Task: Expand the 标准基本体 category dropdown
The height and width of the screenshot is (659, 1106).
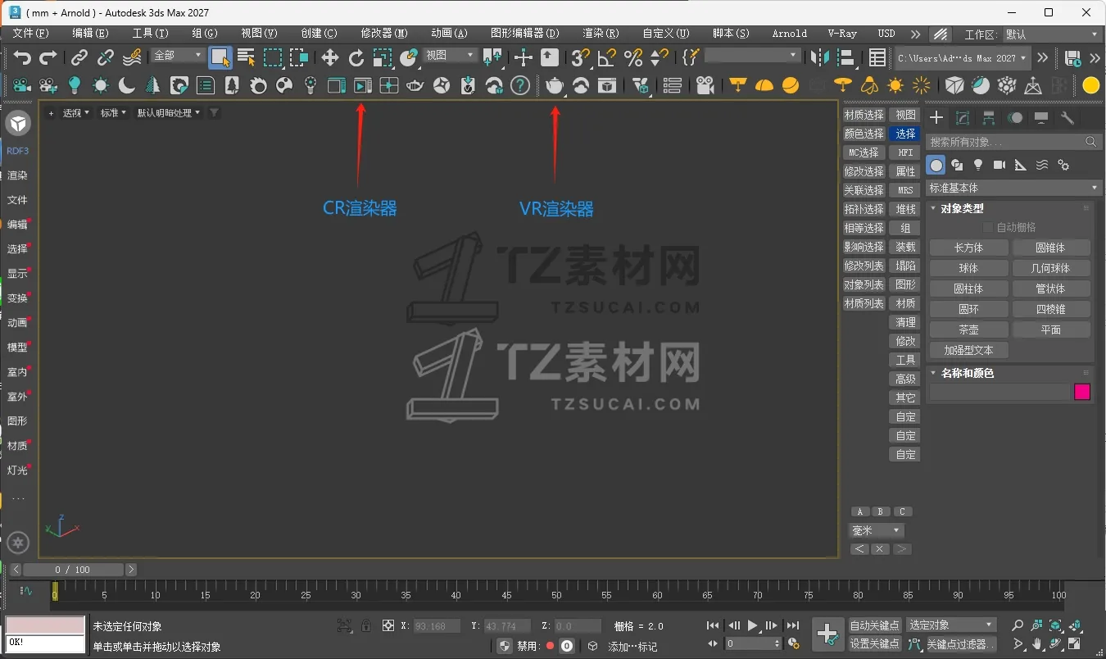Action: coord(1013,188)
